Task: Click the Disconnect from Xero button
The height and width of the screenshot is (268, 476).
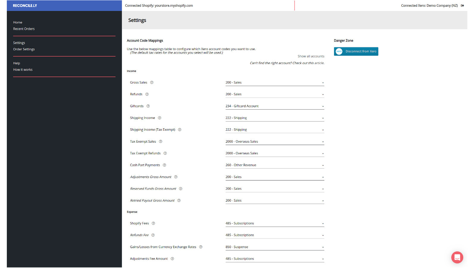Action: click(356, 52)
